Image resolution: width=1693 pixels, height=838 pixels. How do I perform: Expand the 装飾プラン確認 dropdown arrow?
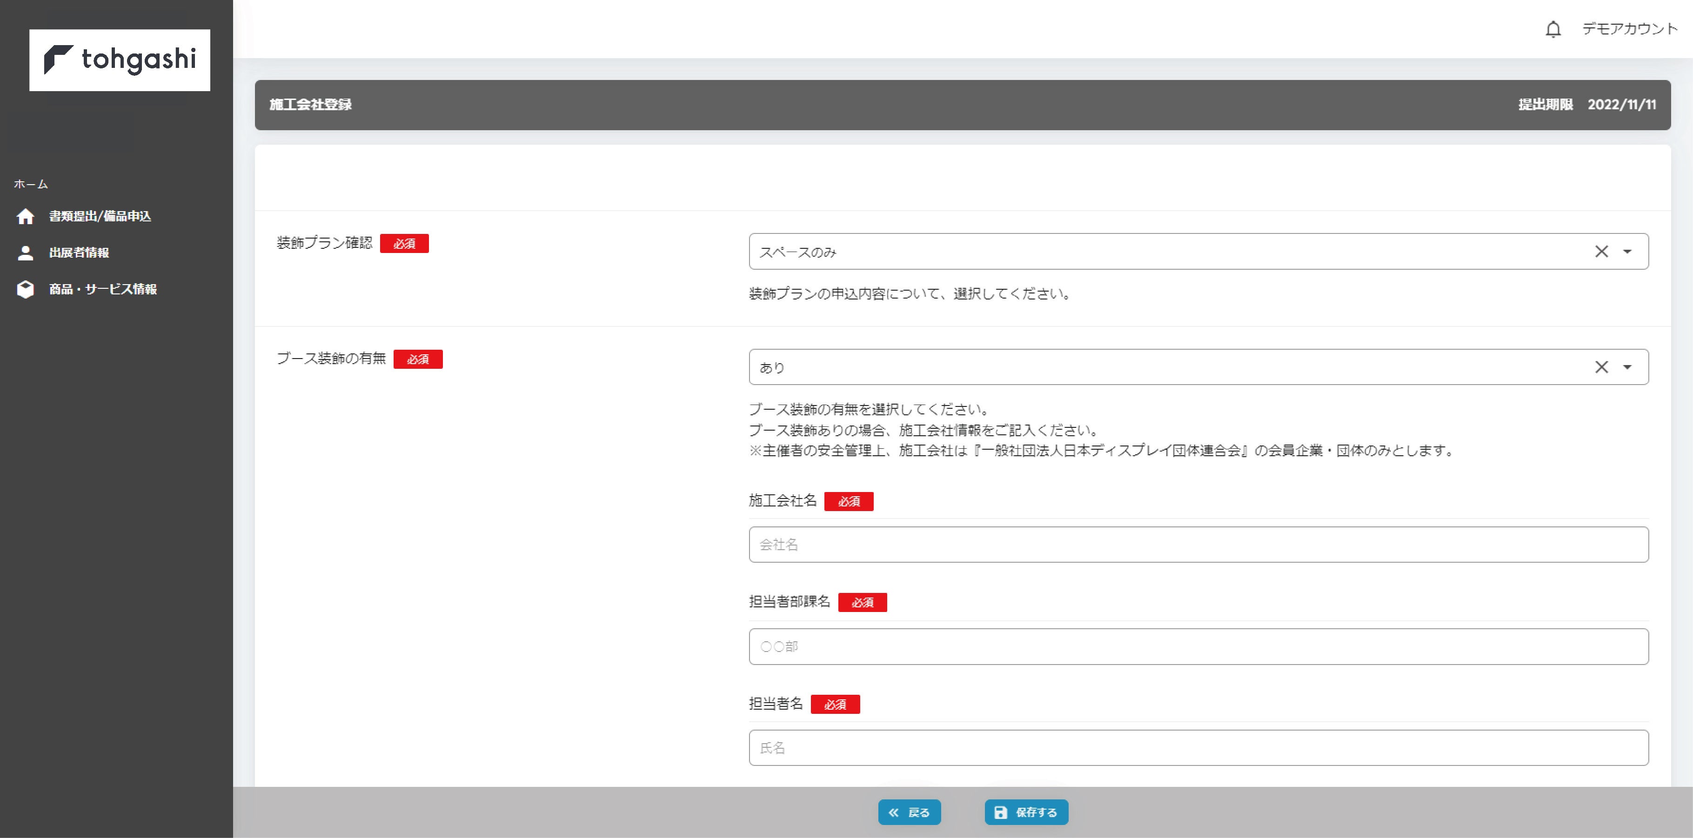1627,252
